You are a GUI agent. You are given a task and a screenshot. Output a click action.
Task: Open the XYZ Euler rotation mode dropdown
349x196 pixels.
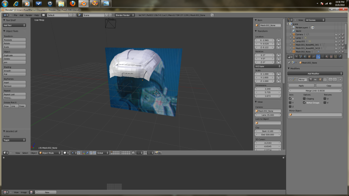[x=268, y=66]
